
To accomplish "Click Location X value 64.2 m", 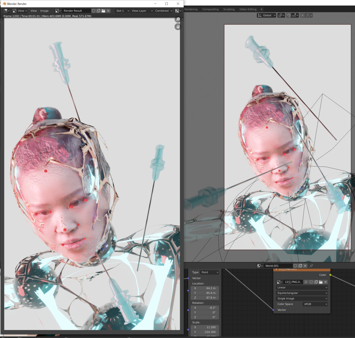I will pos(205,288).
